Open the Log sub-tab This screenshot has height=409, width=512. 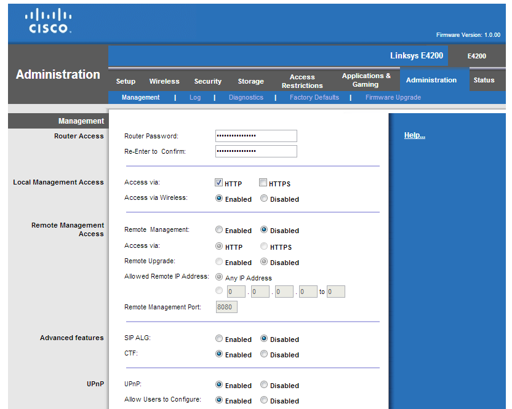point(195,97)
